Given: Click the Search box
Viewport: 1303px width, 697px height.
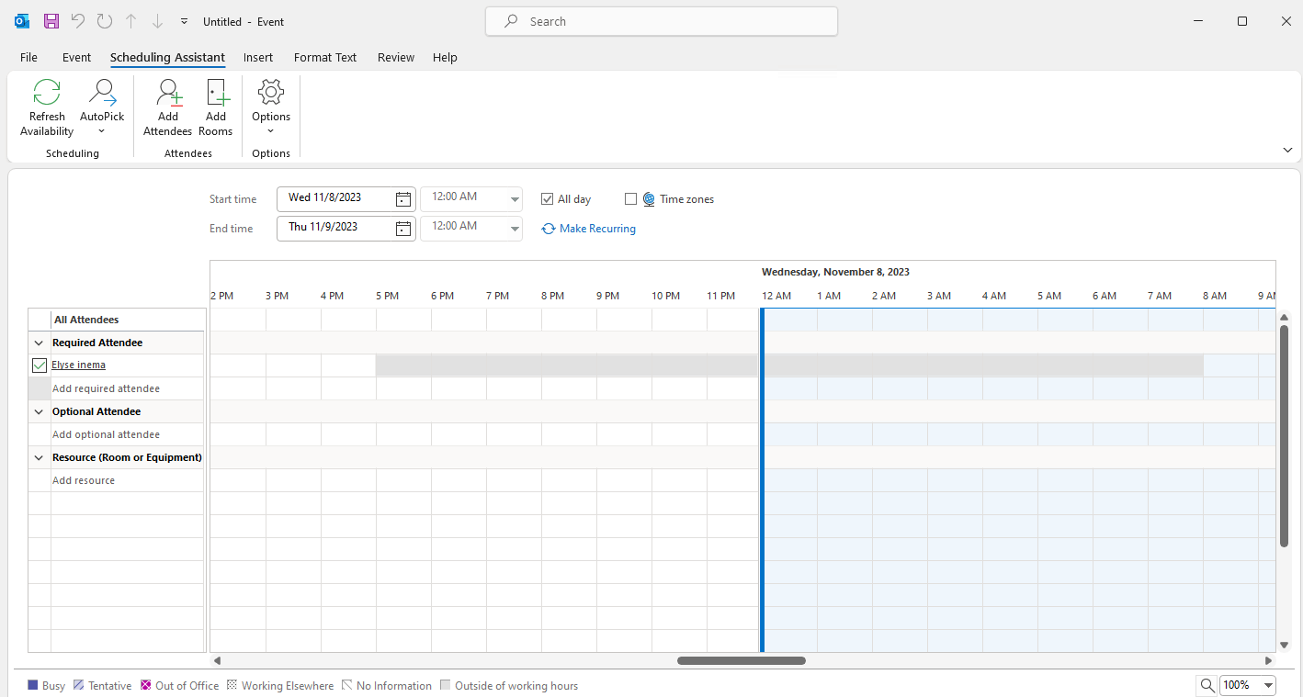Looking at the screenshot, I should (x=661, y=21).
